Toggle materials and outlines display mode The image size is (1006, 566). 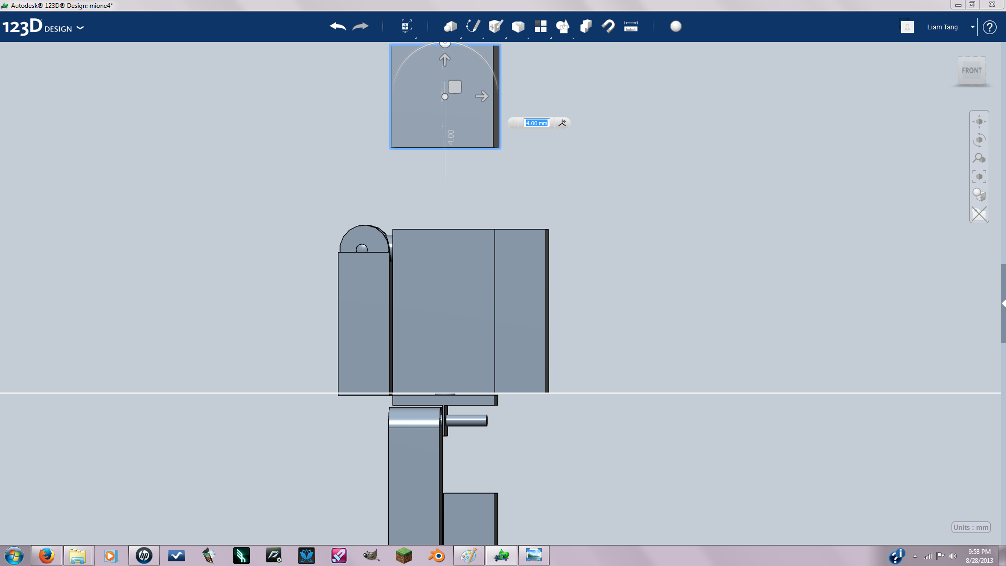979,195
